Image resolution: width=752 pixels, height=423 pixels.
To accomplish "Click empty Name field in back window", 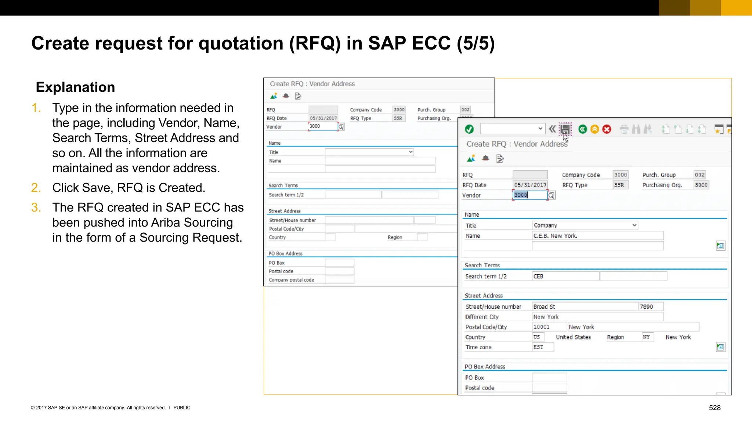I will point(380,160).
